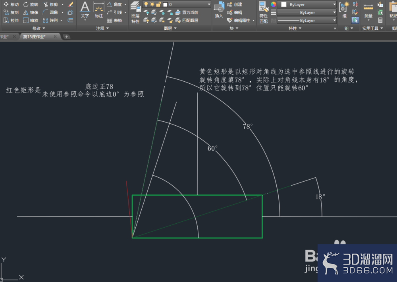Click the layer Off icon in the layer panel's upper row
The width and height of the screenshot is (397, 282).
146,12
